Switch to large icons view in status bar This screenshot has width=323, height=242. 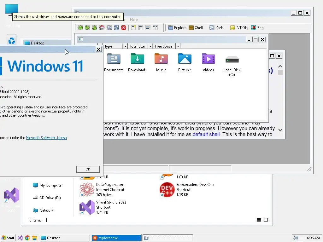tap(266, 220)
